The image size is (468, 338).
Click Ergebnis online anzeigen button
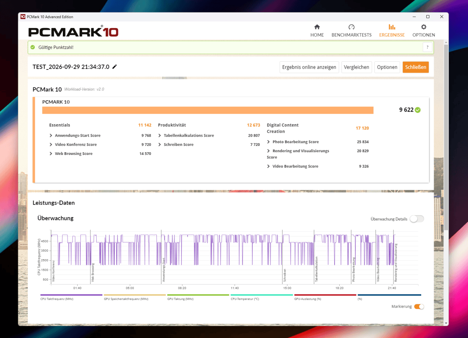pyautogui.click(x=309, y=67)
